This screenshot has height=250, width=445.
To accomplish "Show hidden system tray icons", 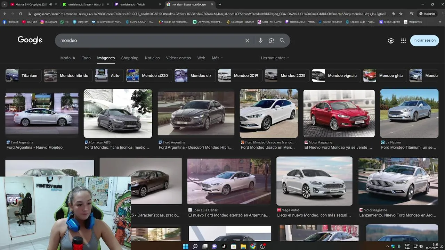I will point(387,247).
